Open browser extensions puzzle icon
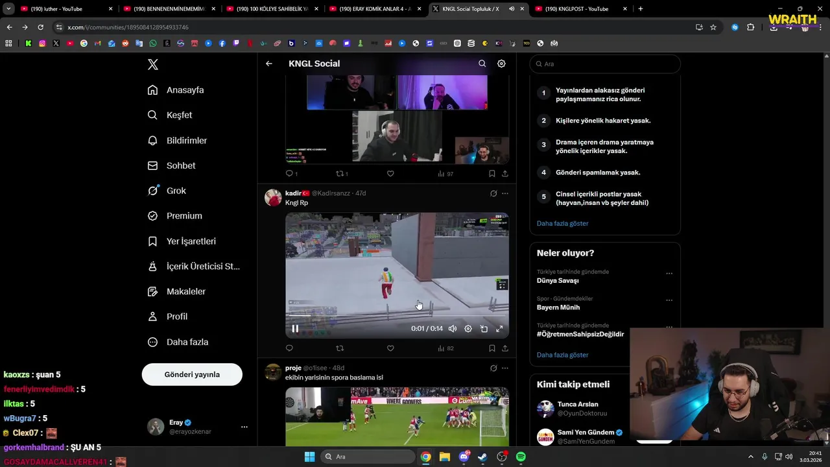The width and height of the screenshot is (830, 467). (750, 27)
